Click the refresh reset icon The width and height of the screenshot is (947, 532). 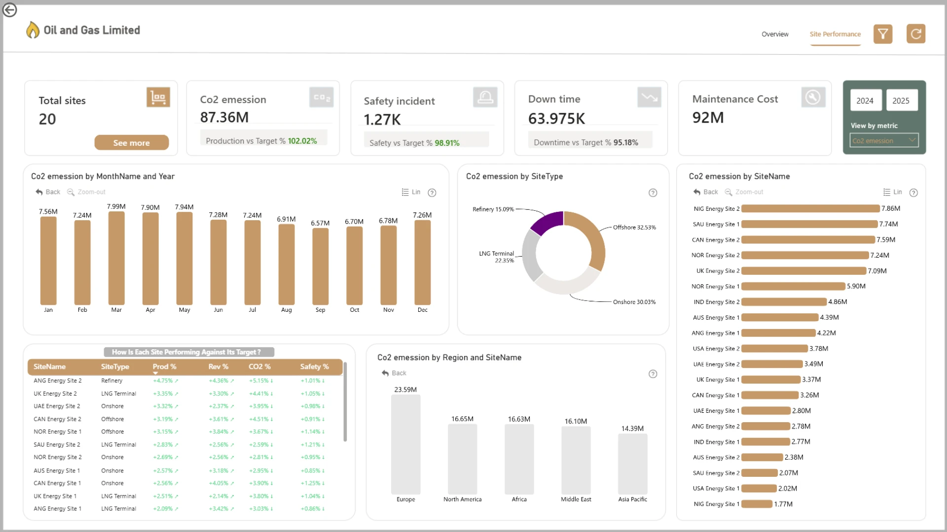tap(916, 34)
